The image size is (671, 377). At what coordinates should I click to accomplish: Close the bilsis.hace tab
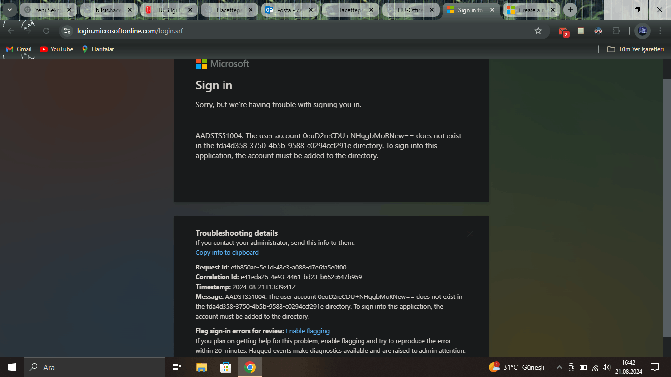tap(130, 10)
